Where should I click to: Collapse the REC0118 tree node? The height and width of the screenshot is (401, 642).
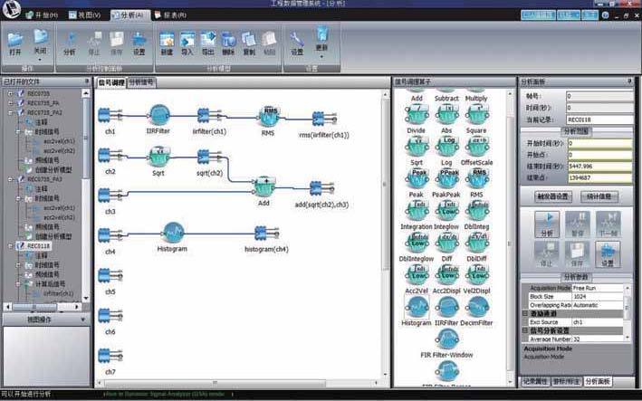click(x=10, y=245)
